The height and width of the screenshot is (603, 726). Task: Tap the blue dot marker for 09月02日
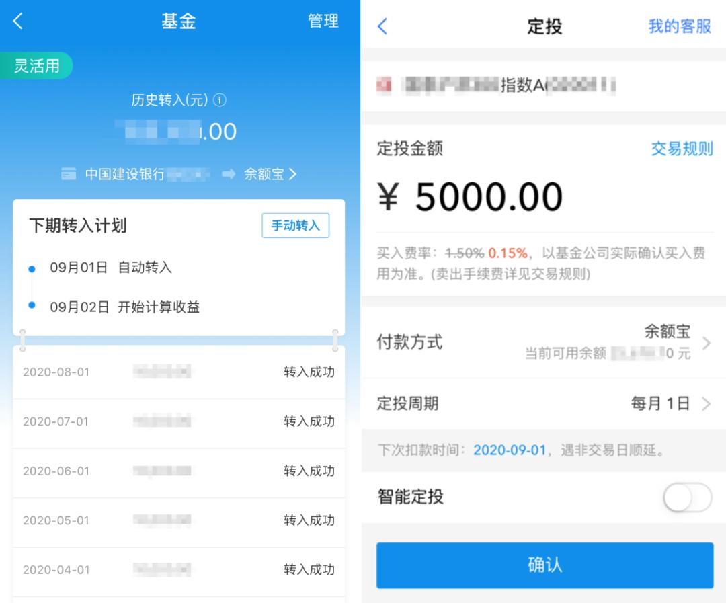point(32,305)
